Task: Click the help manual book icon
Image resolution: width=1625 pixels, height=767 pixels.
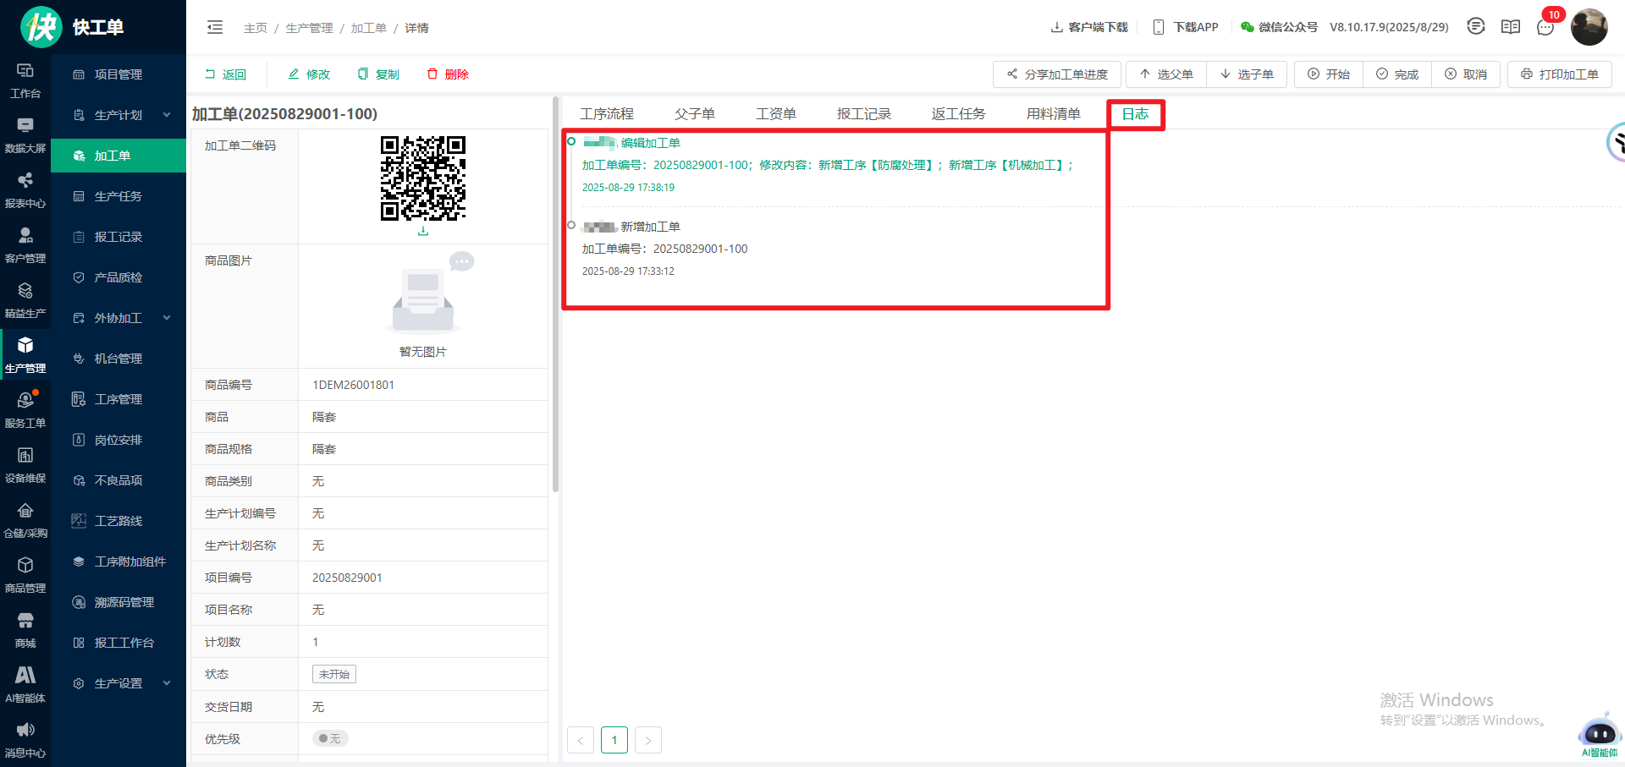Action: point(1511,27)
